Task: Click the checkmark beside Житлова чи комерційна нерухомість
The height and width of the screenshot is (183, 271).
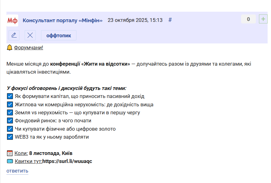Action: coord(10,104)
